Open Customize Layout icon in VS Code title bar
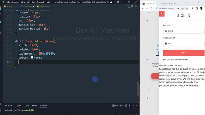 118,2
